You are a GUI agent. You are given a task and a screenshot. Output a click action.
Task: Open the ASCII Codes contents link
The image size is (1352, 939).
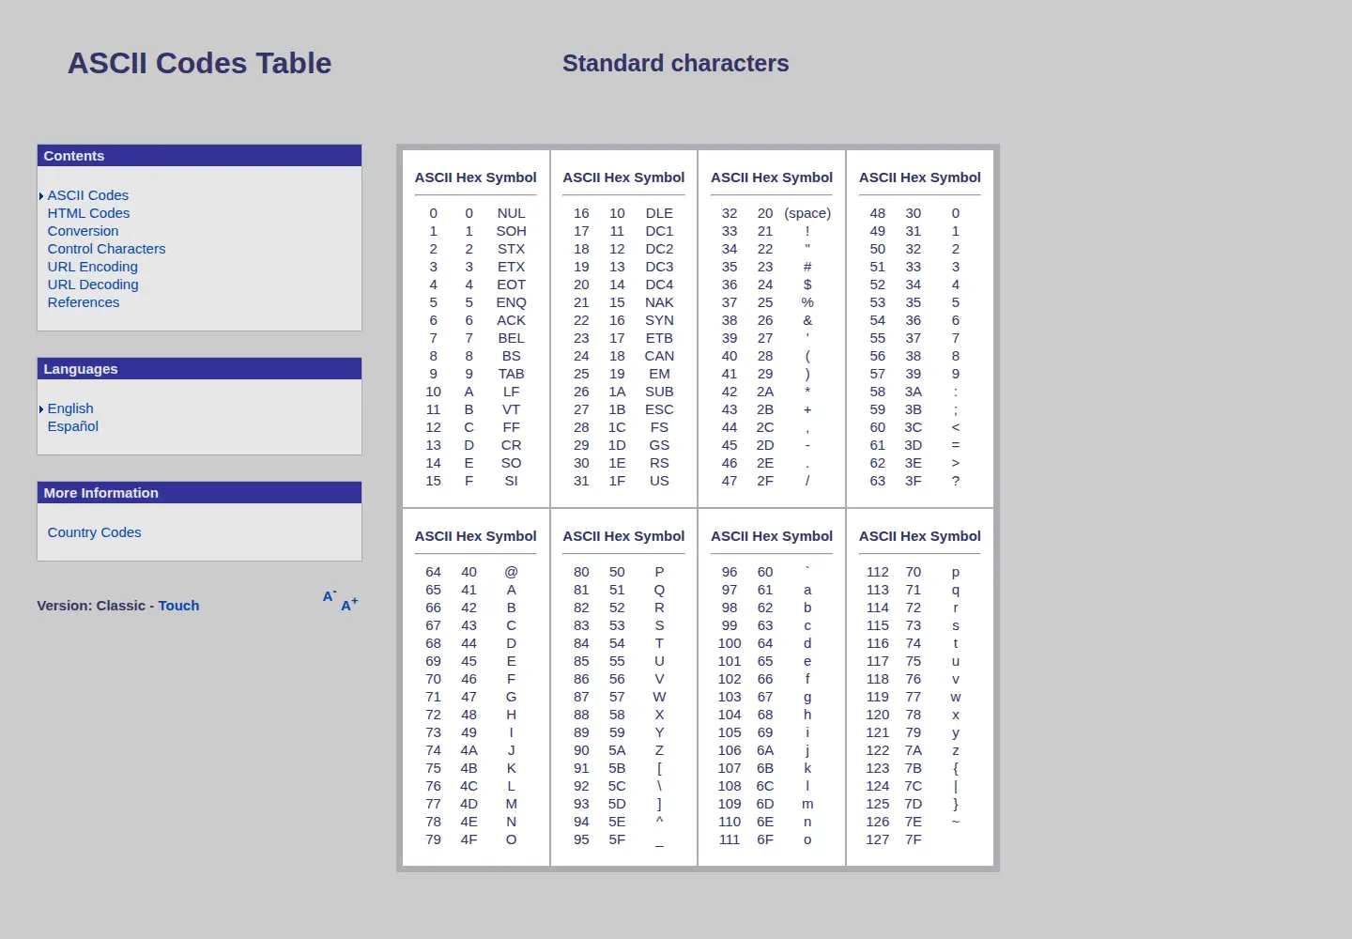[88, 195]
